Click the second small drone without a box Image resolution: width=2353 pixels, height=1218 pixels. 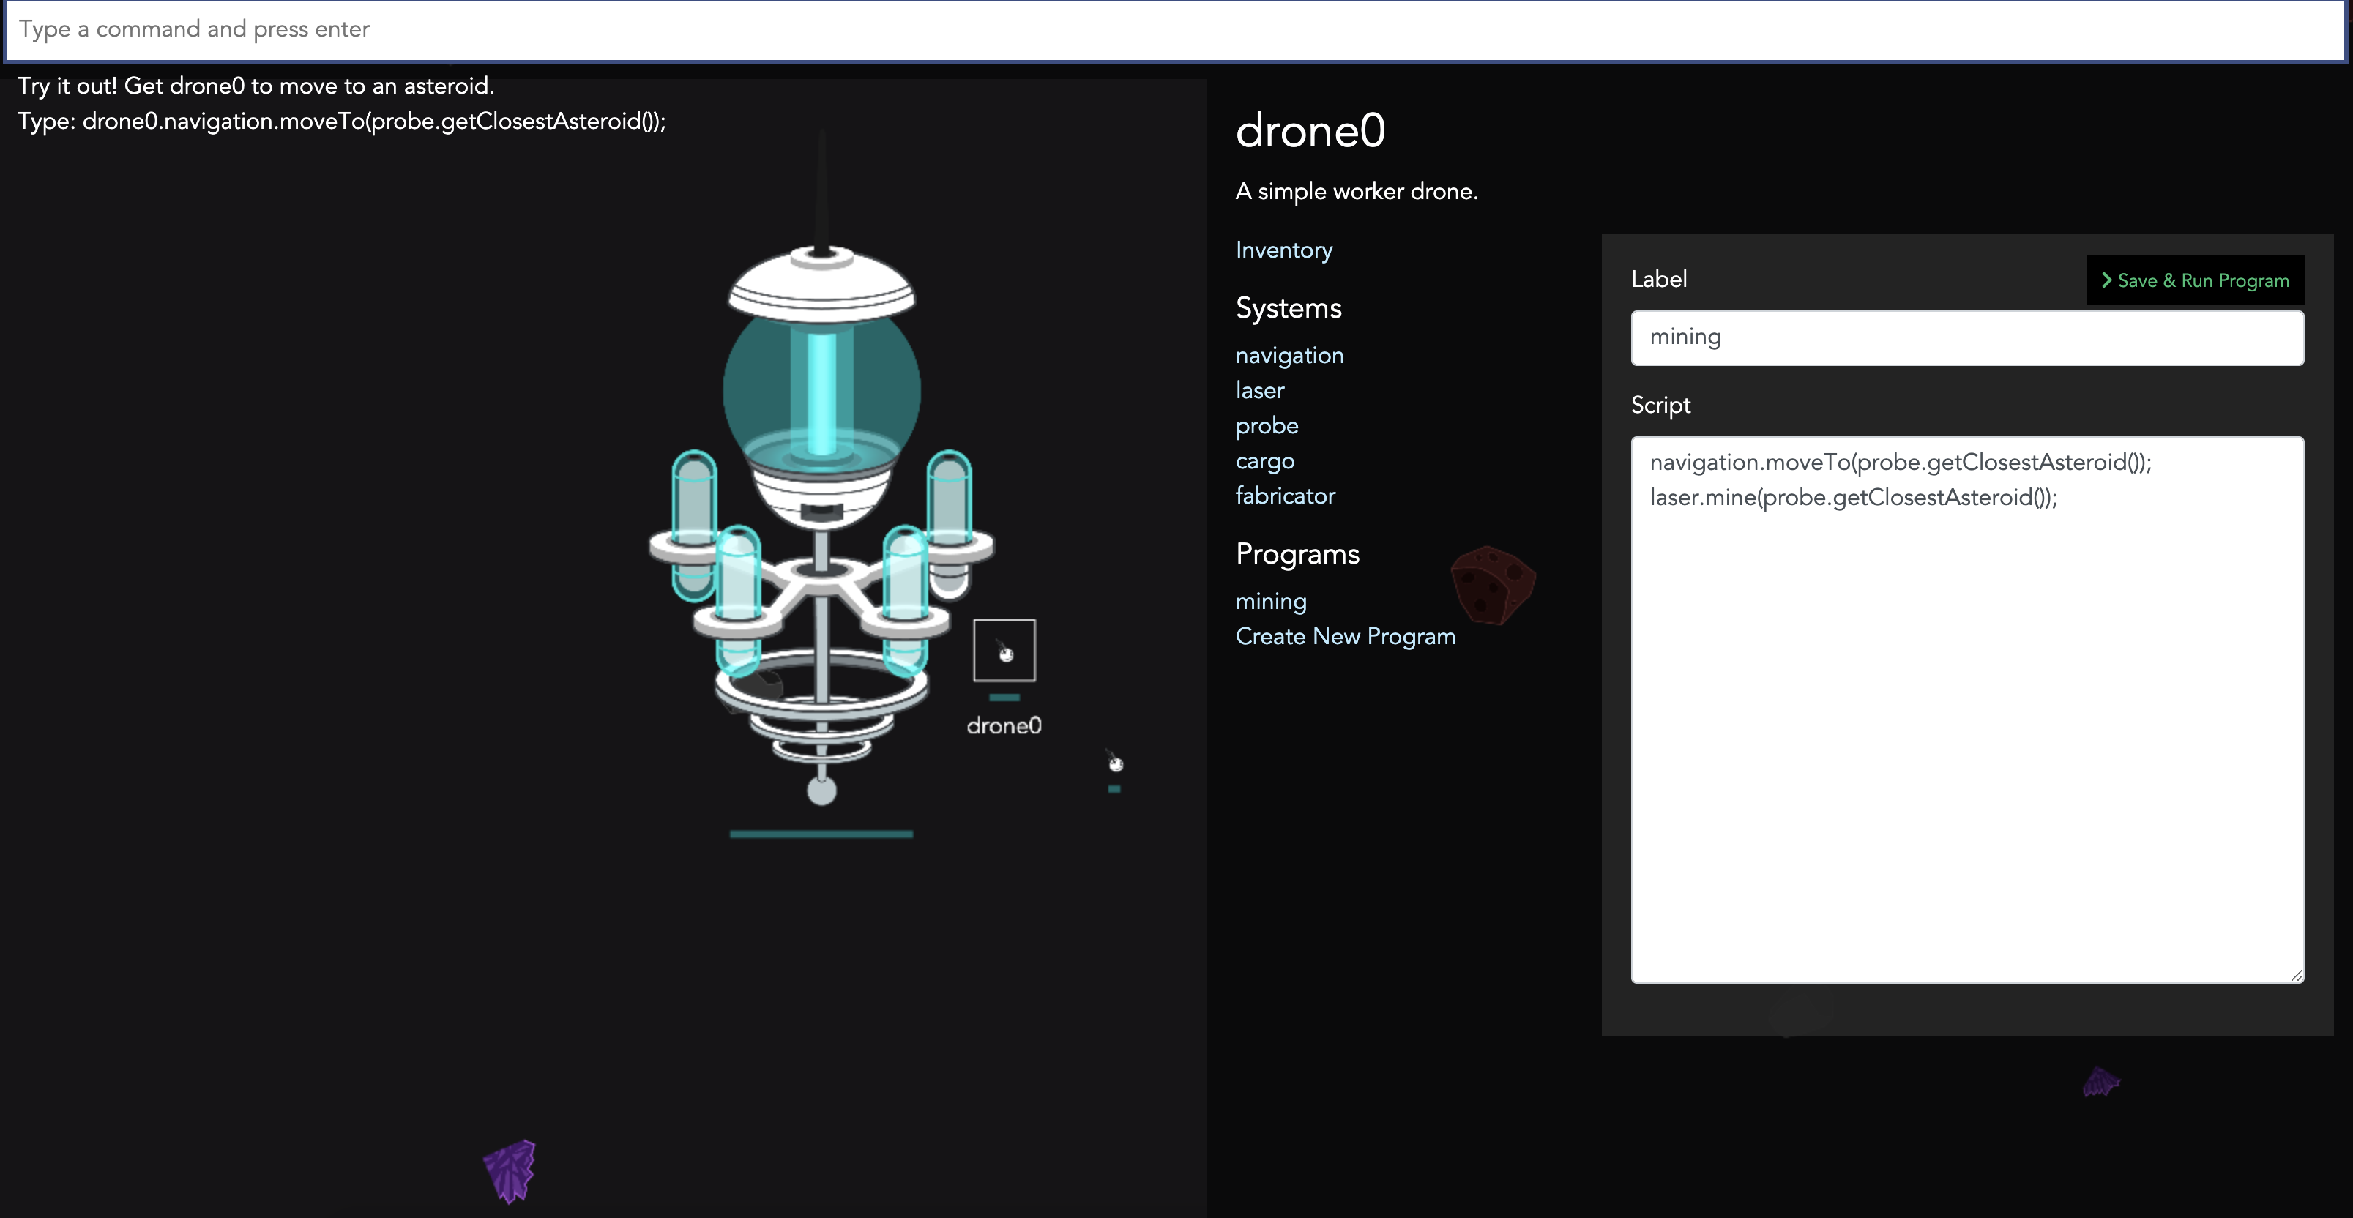click(1114, 763)
